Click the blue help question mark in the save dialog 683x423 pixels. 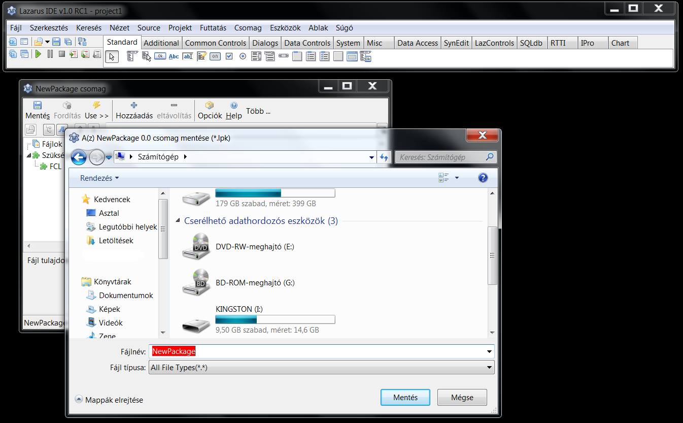click(x=483, y=178)
